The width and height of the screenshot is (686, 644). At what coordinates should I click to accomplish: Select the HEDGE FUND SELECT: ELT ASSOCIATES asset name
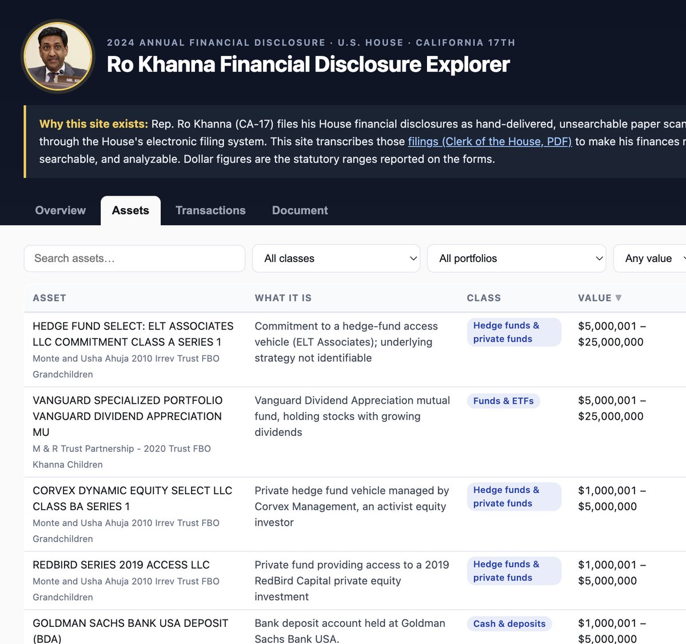(x=133, y=334)
